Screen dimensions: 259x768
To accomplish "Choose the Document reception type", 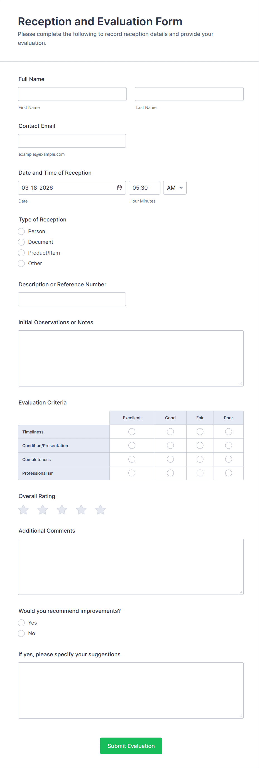I will (x=21, y=242).
